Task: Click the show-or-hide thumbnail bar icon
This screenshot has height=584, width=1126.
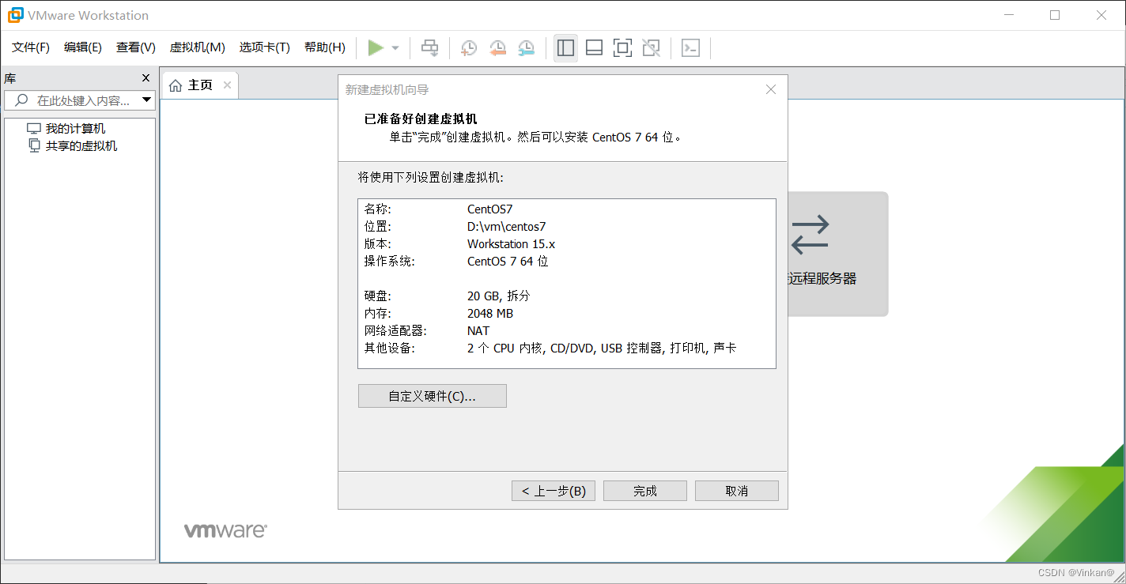Action: (x=594, y=47)
